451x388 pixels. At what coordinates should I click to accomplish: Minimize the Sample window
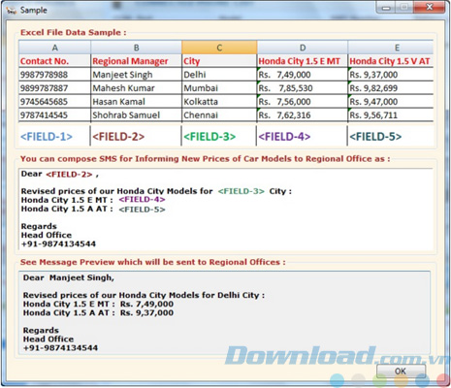point(386,7)
